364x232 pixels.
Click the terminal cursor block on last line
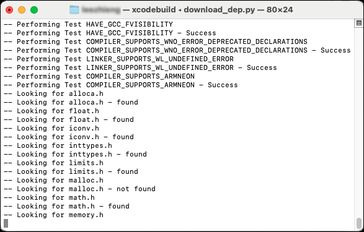(x=6, y=223)
